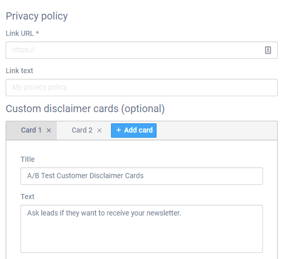Click the Custom disclaimer cards (optional) heading

[85, 109]
